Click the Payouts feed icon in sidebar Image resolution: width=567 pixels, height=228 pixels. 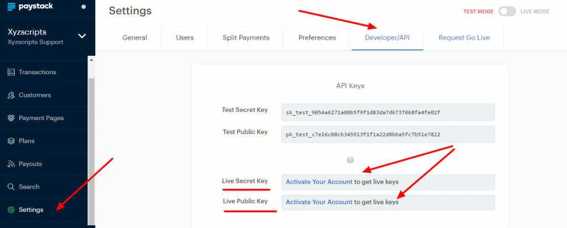[x=11, y=164]
